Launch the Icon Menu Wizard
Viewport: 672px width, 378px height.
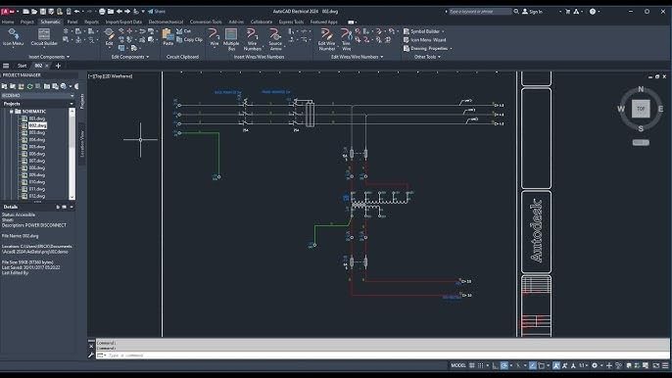424,40
